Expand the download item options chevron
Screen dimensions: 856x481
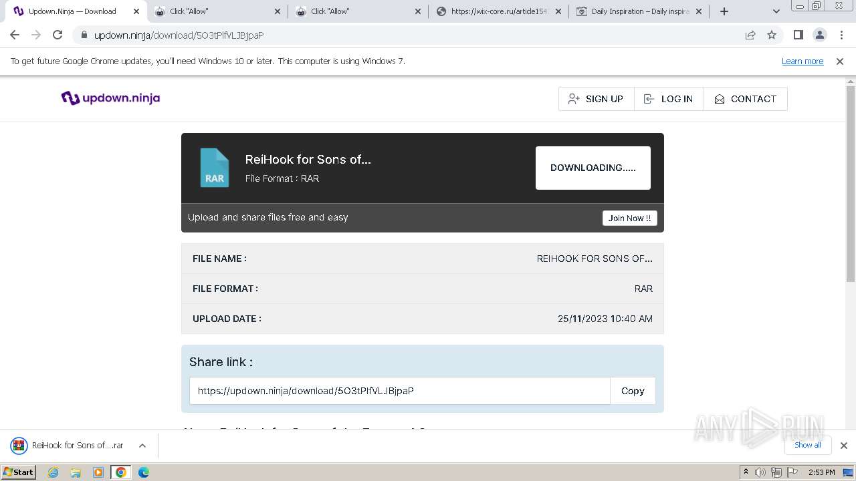click(x=142, y=446)
